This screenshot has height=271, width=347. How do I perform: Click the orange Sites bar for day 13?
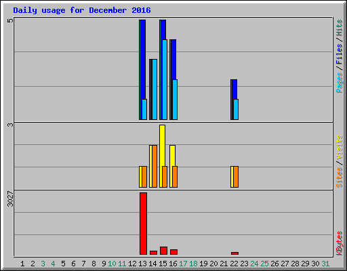(144, 177)
